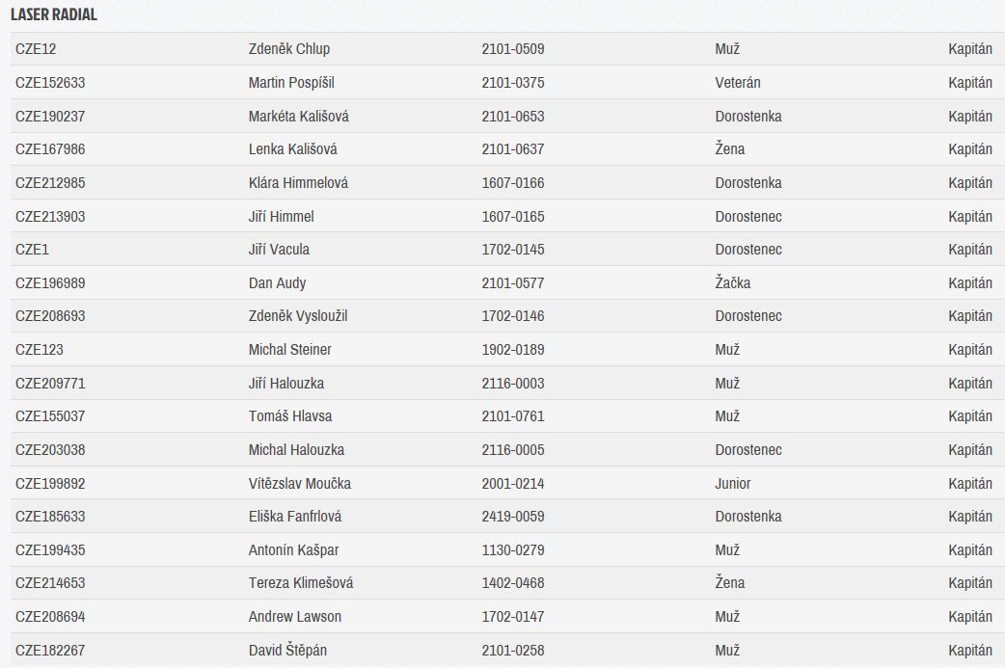Select sail number CZE152633
Viewport: 1005px width, 668px height.
(x=50, y=83)
